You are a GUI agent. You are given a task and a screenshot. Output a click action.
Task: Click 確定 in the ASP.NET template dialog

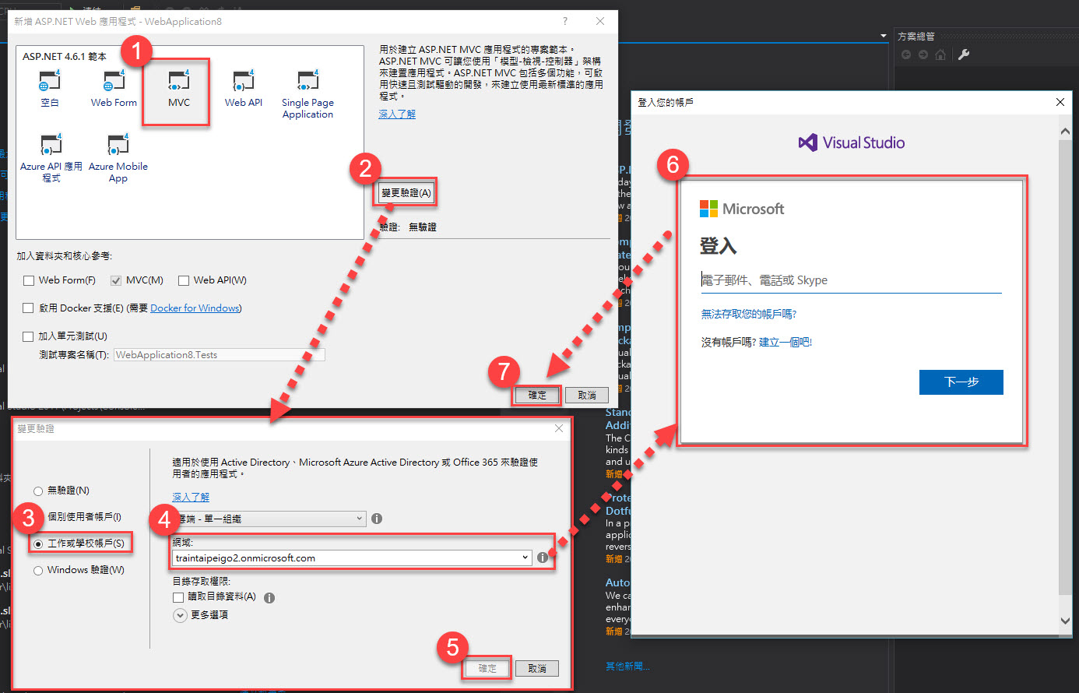[x=537, y=396]
